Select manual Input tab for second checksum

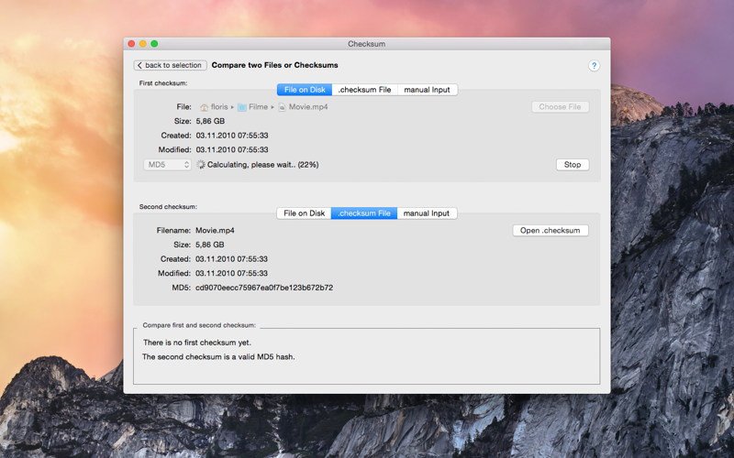click(x=427, y=213)
